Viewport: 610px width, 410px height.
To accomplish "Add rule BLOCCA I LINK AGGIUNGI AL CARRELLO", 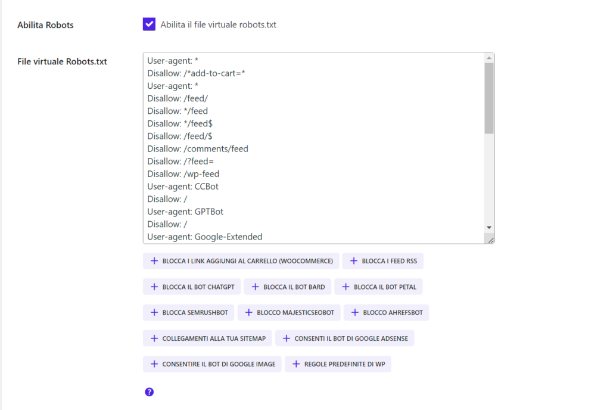I will pyautogui.click(x=241, y=260).
